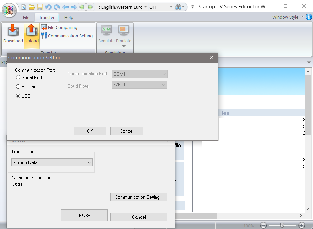
Task: Select the USB radio button
Action: point(18,96)
